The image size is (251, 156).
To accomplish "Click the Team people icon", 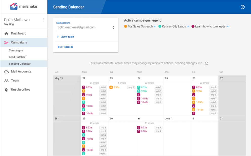I will click(x=6, y=81).
